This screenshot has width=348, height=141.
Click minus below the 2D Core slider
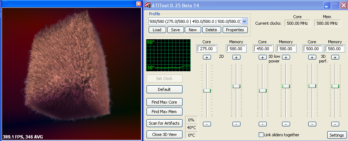207,124
